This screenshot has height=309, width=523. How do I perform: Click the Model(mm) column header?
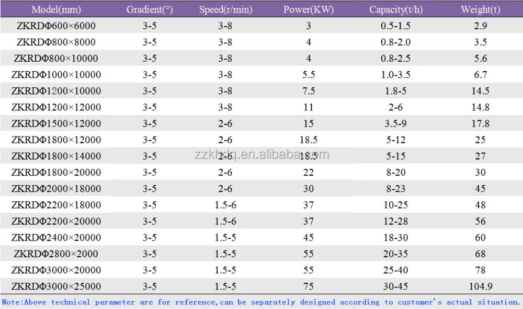tap(56, 9)
